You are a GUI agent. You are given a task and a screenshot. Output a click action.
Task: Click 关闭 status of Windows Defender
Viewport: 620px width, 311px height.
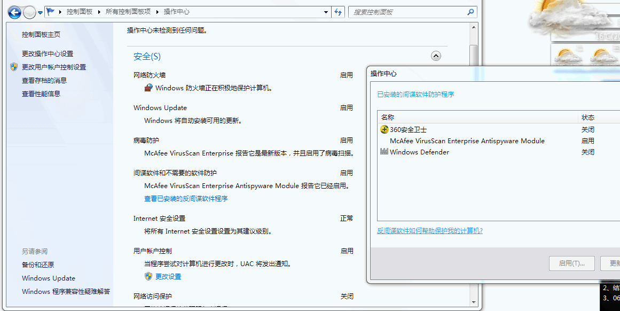[587, 152]
